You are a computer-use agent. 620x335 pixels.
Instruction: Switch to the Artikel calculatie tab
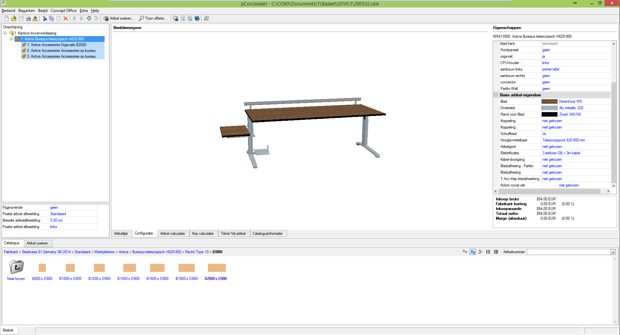click(x=172, y=234)
